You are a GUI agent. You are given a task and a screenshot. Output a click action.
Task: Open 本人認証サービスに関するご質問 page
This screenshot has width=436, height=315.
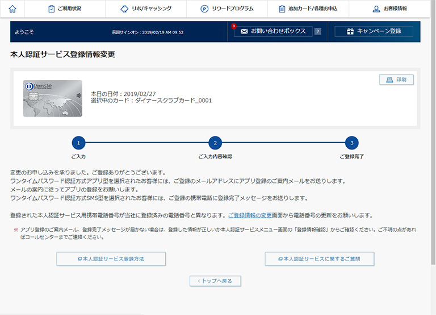coord(320,259)
